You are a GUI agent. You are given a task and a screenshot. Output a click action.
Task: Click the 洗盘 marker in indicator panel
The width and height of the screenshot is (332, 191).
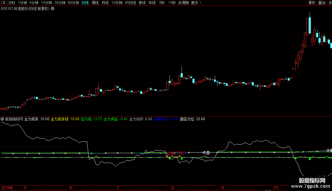pyautogui.click(x=206, y=153)
